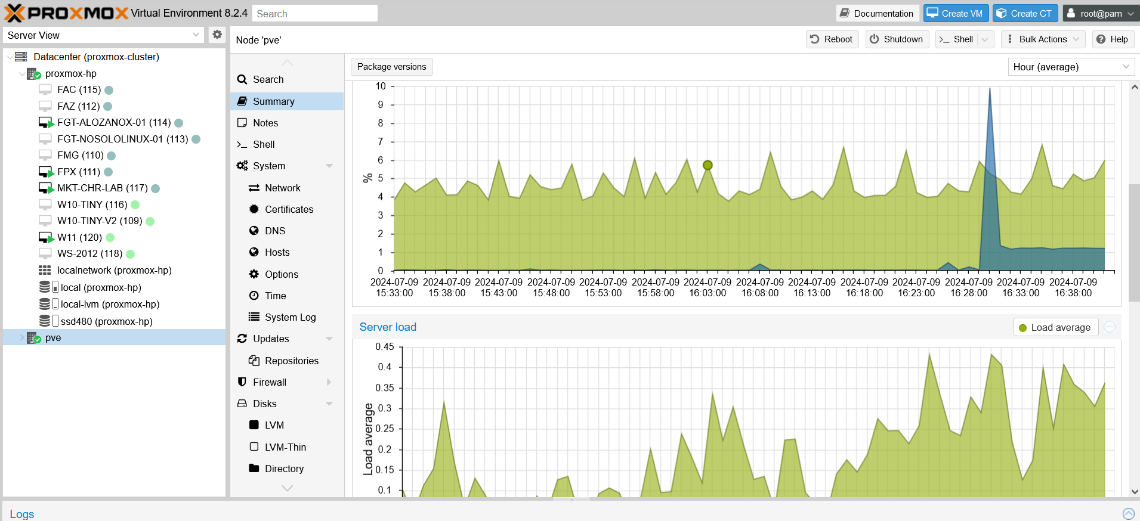Expand the pve node in tree

(x=22, y=338)
